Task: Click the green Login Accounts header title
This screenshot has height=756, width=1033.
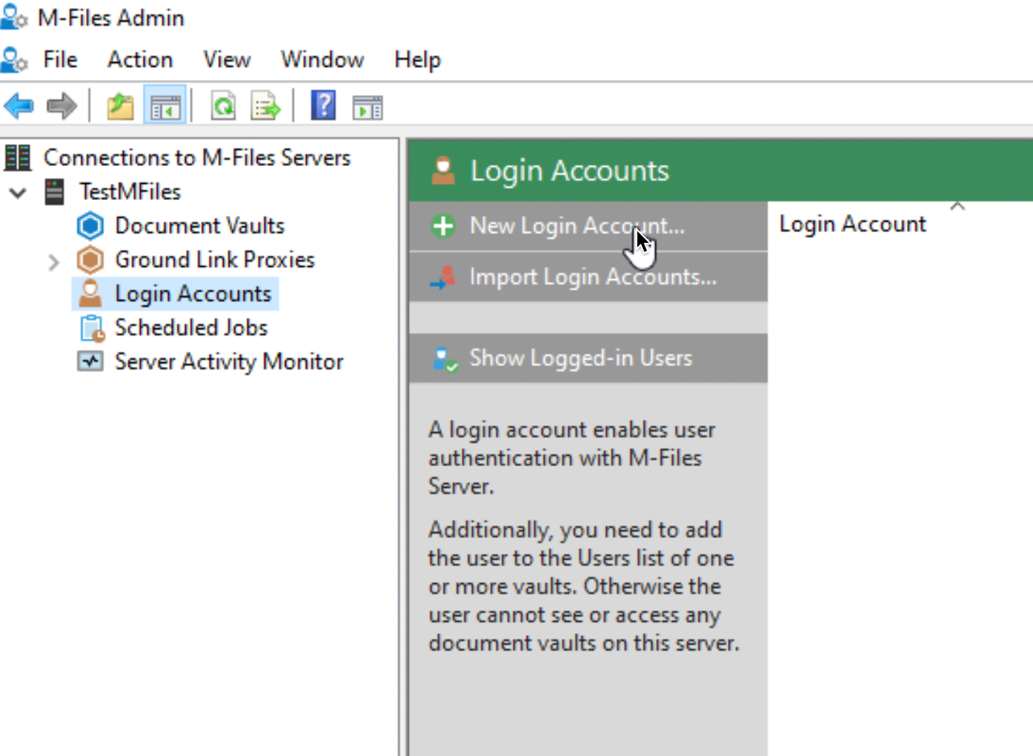Action: [569, 170]
